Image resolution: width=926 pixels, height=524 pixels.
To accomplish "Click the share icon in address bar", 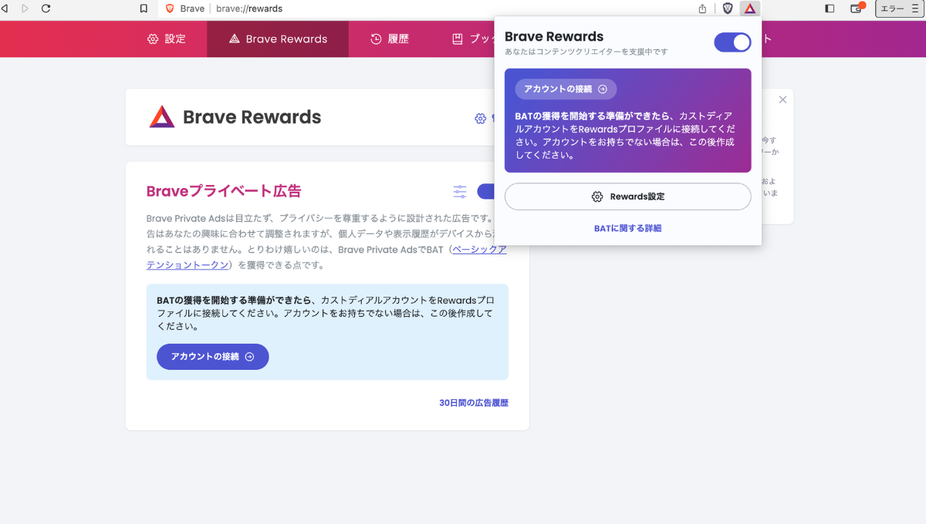I will tap(702, 8).
